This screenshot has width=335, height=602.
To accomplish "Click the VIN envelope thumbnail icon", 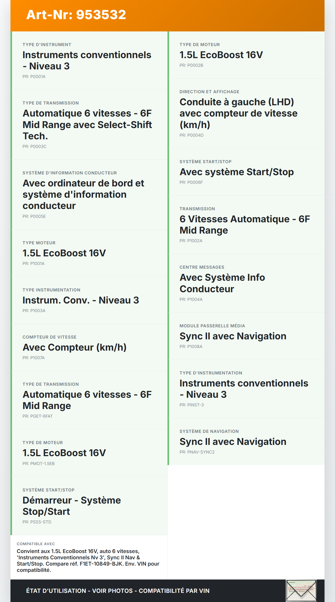I will point(301,590).
